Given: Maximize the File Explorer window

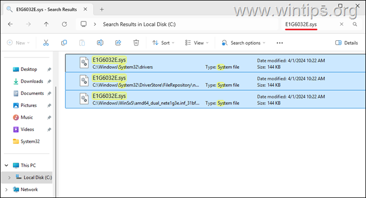Looking at the screenshot, I should [x=340, y=5].
